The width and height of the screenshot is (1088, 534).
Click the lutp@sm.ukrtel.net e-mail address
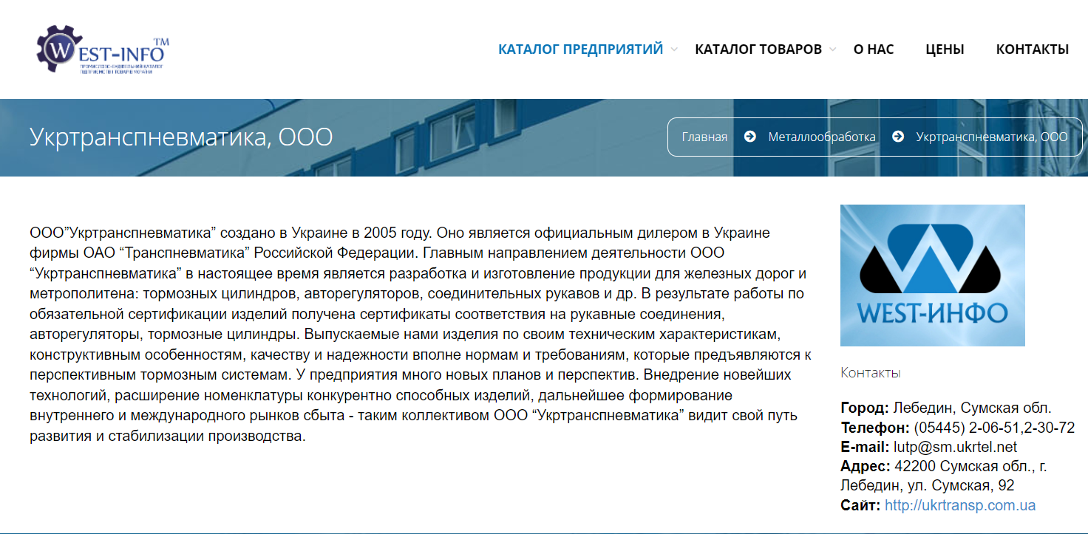click(x=955, y=447)
